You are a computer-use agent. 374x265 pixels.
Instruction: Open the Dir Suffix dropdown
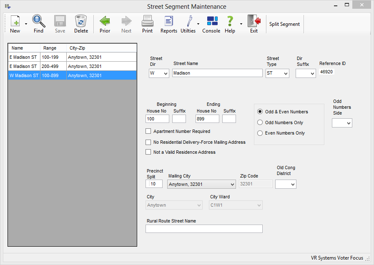click(x=312, y=73)
